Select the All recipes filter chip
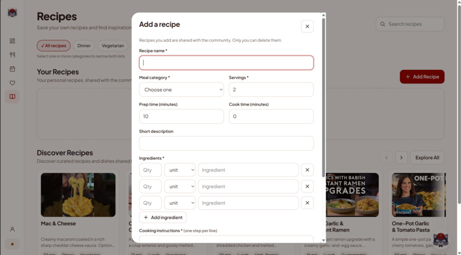This screenshot has width=461, height=255. click(54, 46)
